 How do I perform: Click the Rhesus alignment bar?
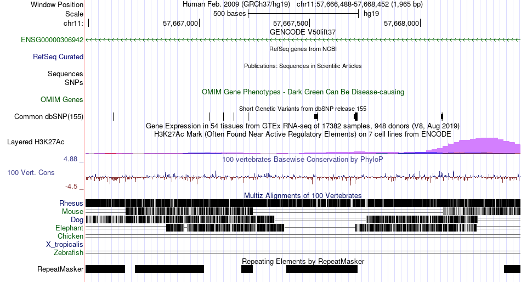[x=303, y=203]
